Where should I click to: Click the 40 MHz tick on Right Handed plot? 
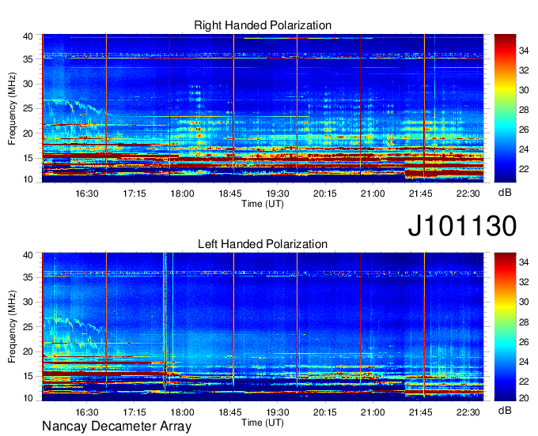[x=28, y=36]
